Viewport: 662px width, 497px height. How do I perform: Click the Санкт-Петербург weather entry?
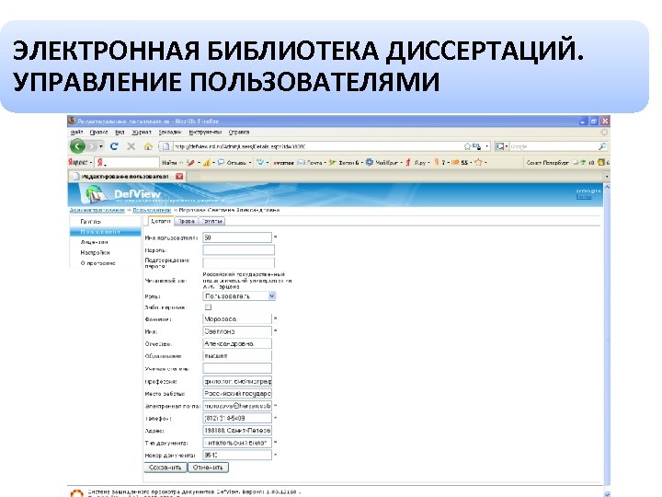pyautogui.click(x=548, y=162)
